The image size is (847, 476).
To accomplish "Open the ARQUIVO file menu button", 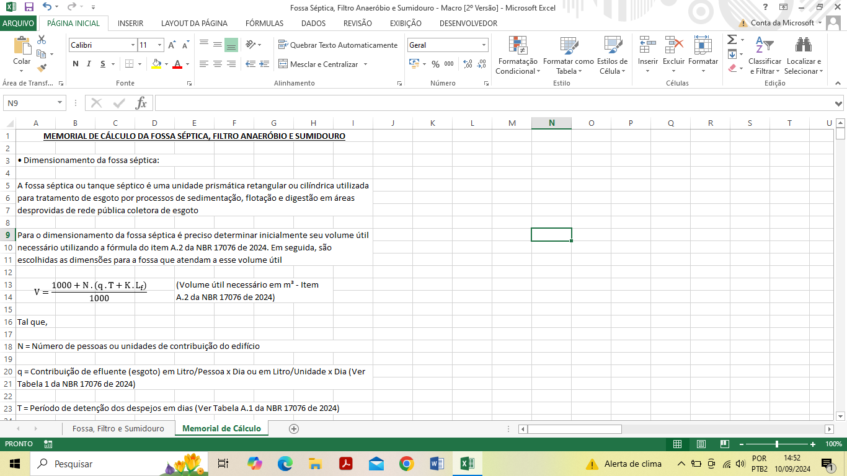I will click(x=19, y=24).
